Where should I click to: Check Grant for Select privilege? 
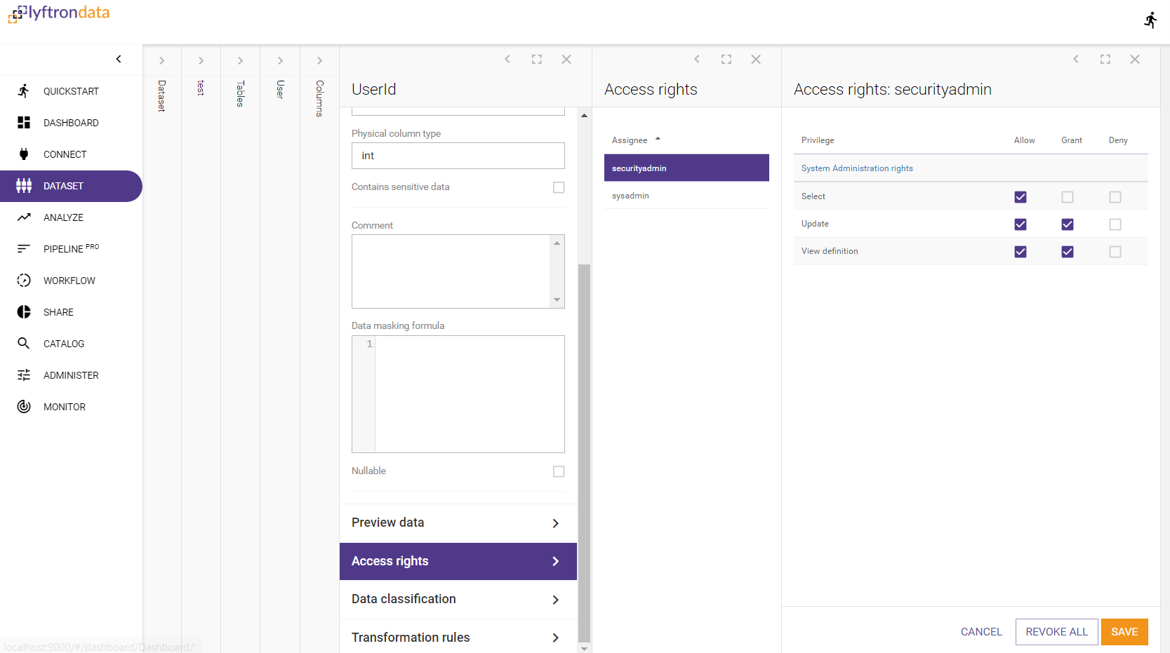tap(1068, 197)
